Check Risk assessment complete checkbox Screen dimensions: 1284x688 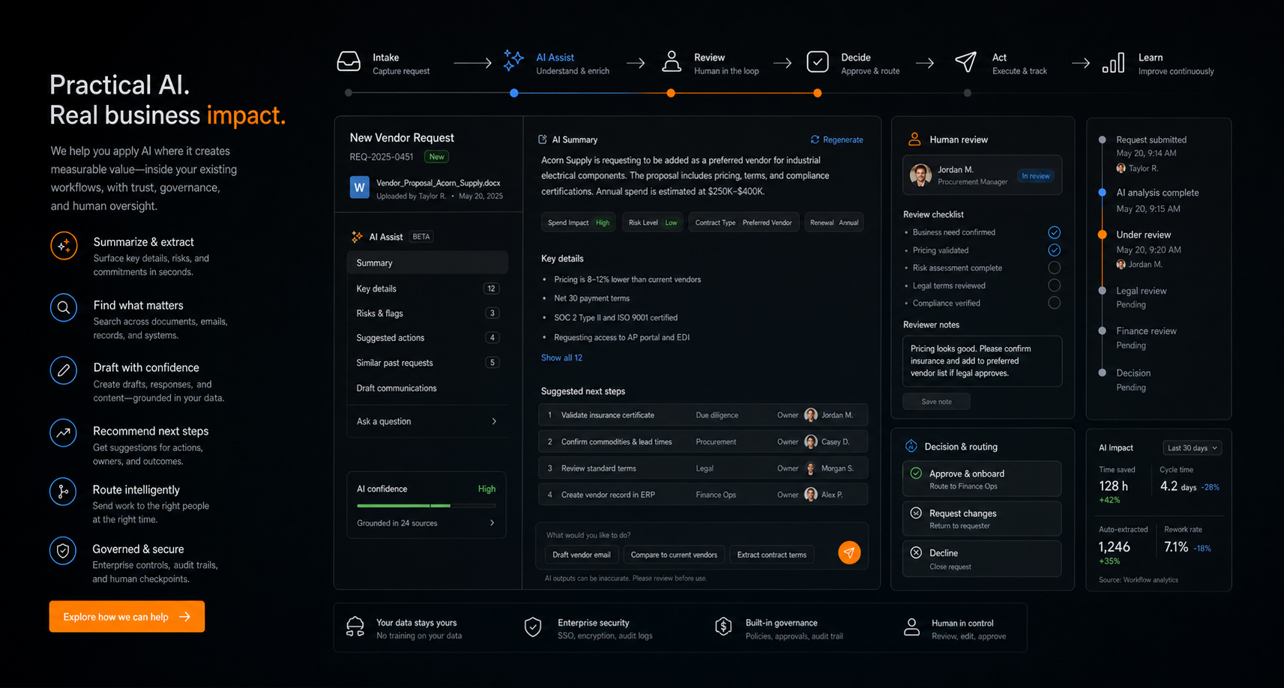coord(1054,268)
